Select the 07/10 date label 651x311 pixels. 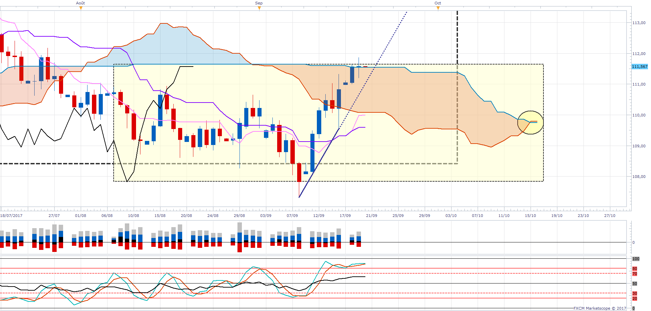tap(477, 216)
